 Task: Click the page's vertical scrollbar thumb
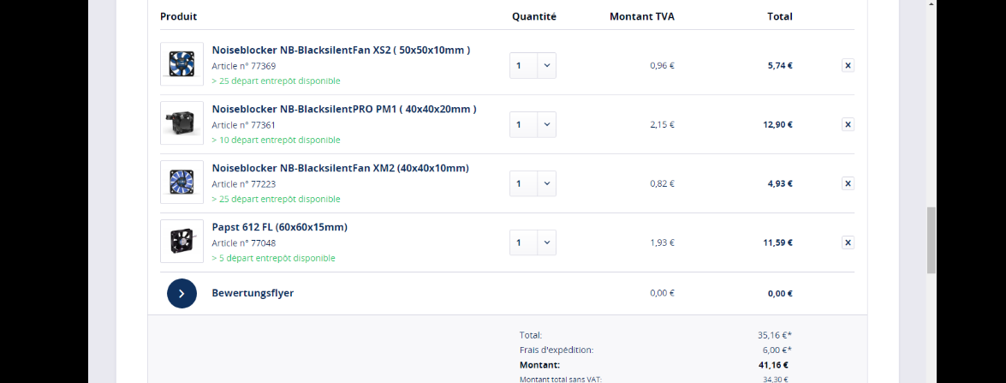click(932, 240)
